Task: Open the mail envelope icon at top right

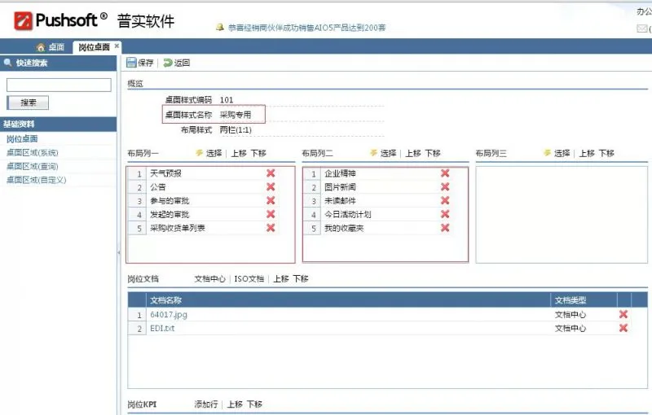Action: tap(641, 28)
